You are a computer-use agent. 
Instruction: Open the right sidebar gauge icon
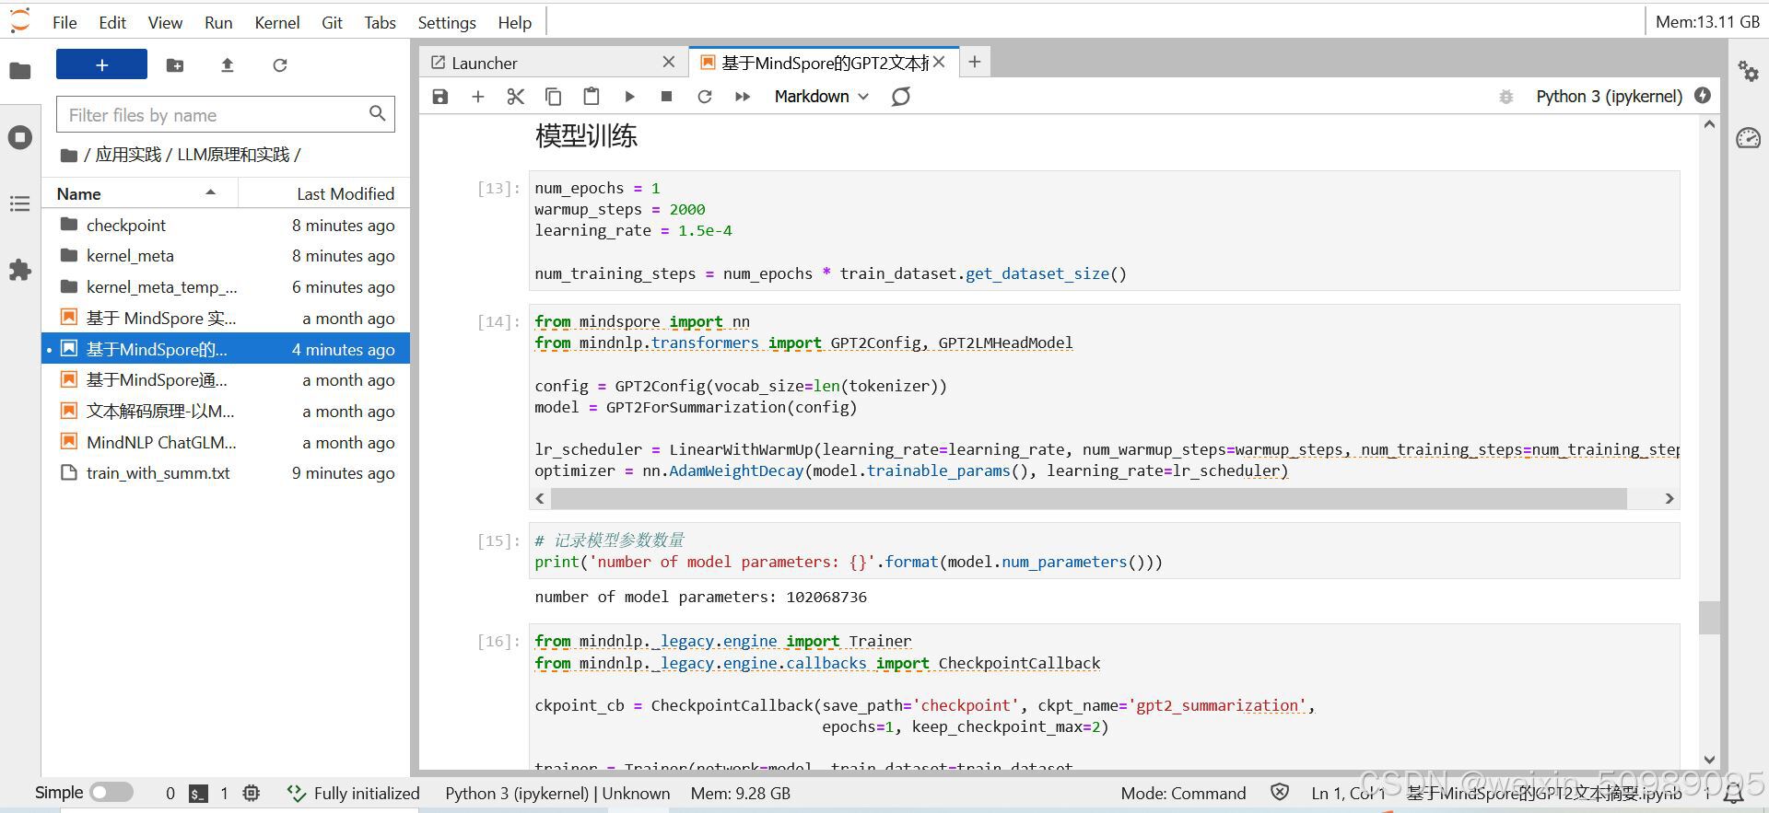tap(1748, 138)
